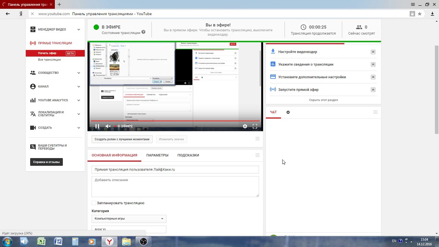Viewport: 439px width, 247px height.
Task: Open a new browser tab with plus
Action: (59, 4)
